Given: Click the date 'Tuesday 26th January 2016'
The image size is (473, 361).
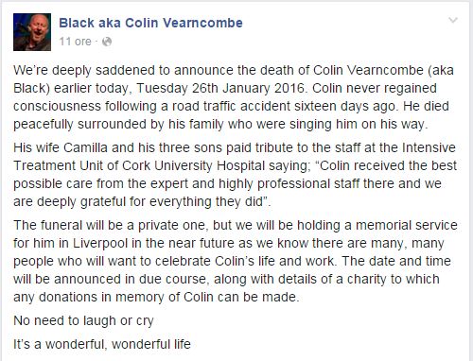Looking at the screenshot, I should point(220,88).
